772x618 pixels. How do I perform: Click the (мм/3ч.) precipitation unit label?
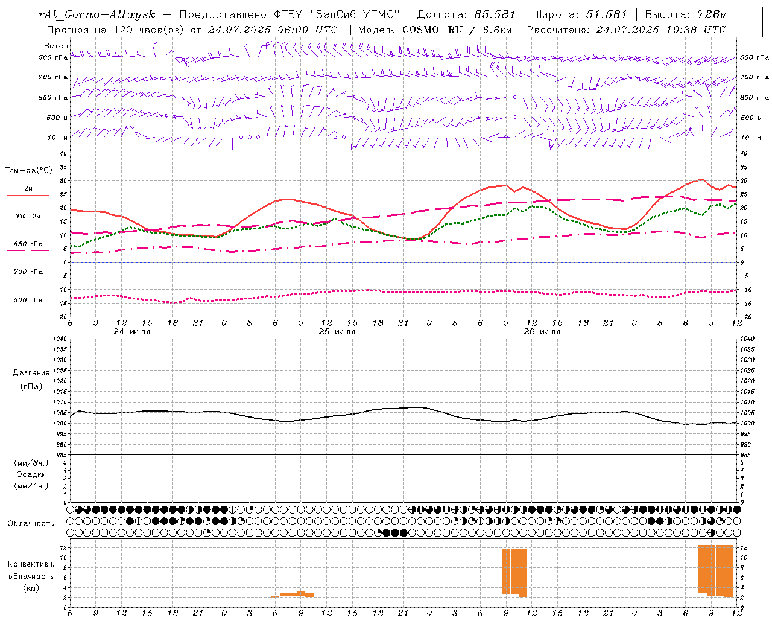tap(31, 463)
